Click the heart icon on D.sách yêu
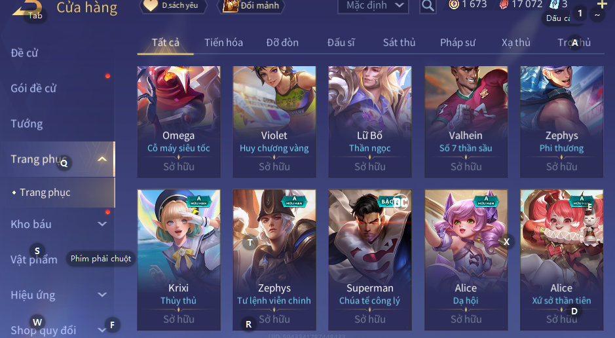 (x=150, y=5)
